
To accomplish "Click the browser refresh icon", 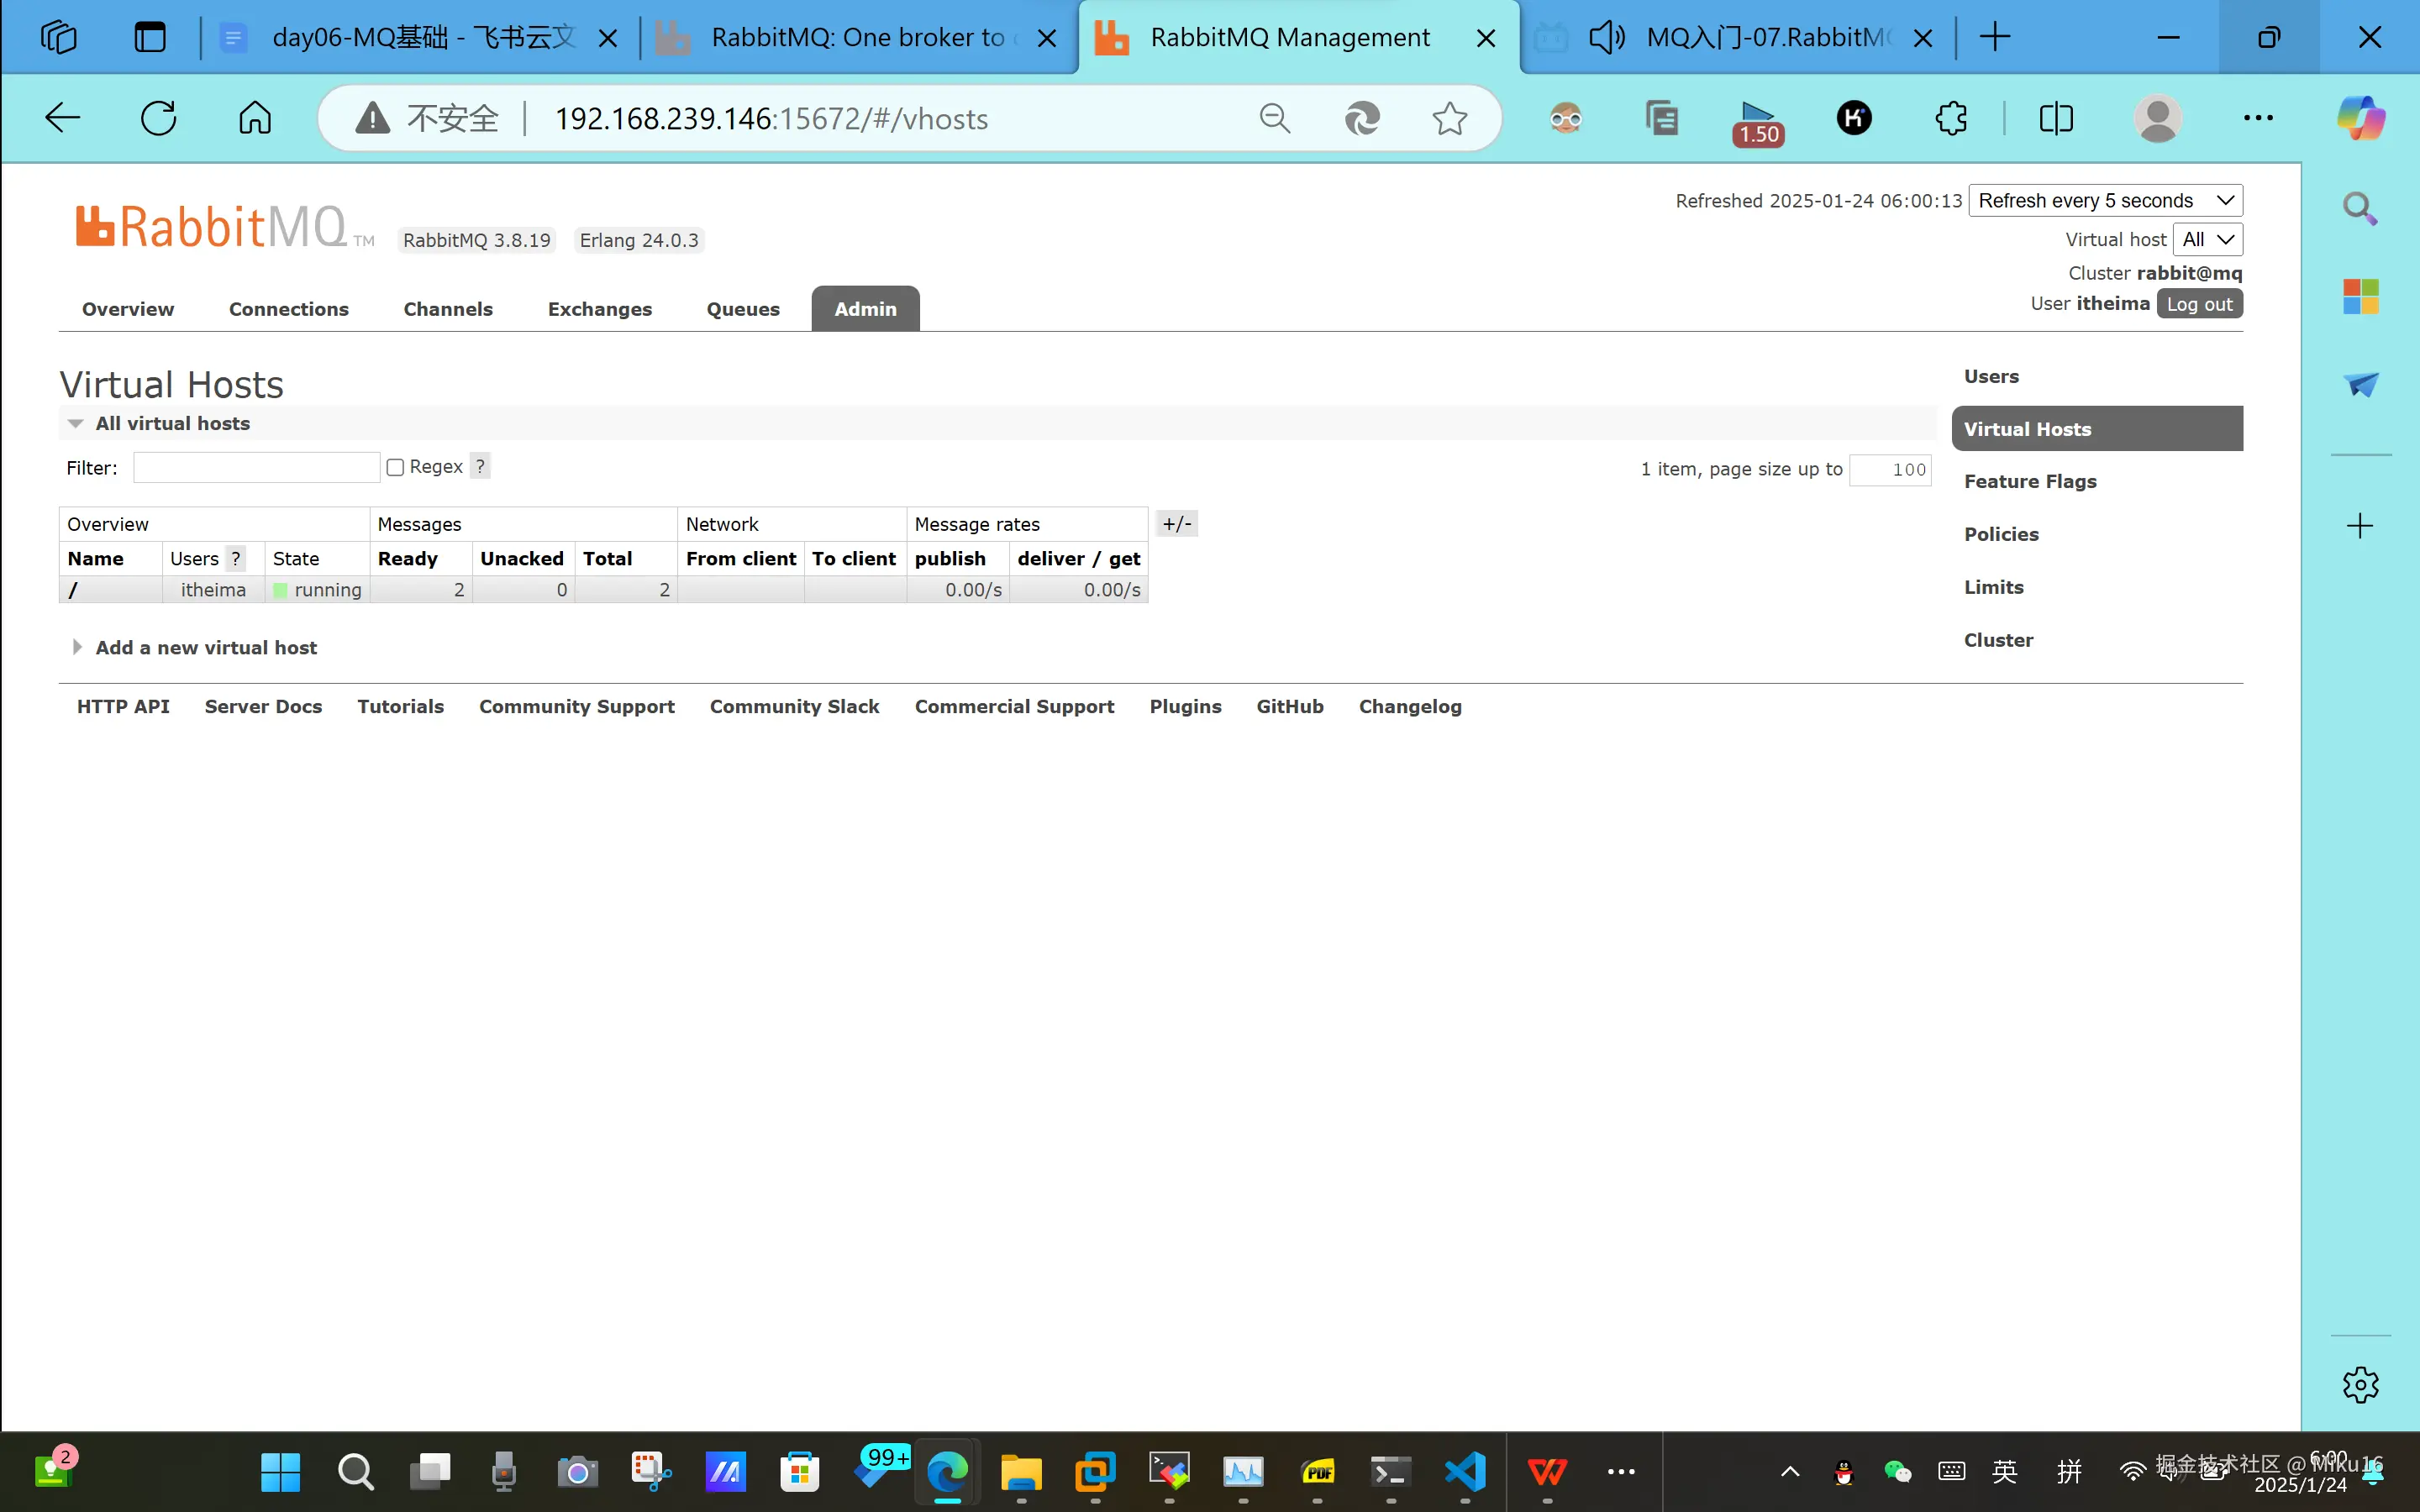I will coord(158,118).
